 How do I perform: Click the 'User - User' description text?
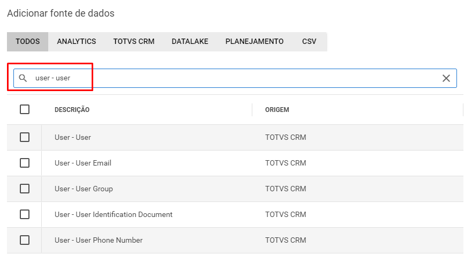pos(72,137)
